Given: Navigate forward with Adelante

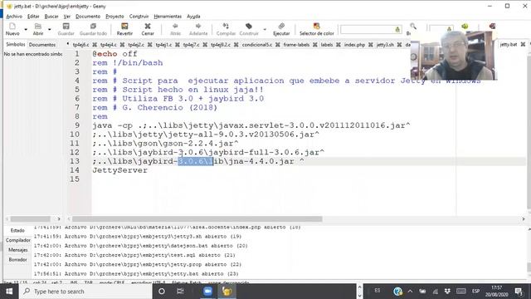Looking at the screenshot, I should coord(198,29).
